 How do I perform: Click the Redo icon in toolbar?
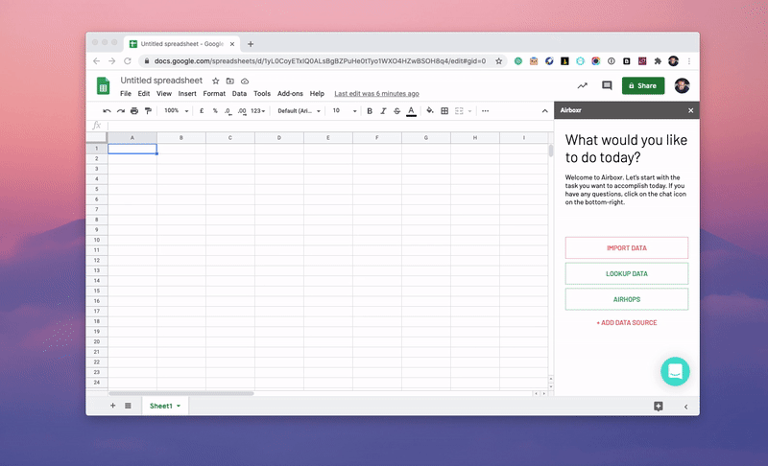click(x=121, y=111)
